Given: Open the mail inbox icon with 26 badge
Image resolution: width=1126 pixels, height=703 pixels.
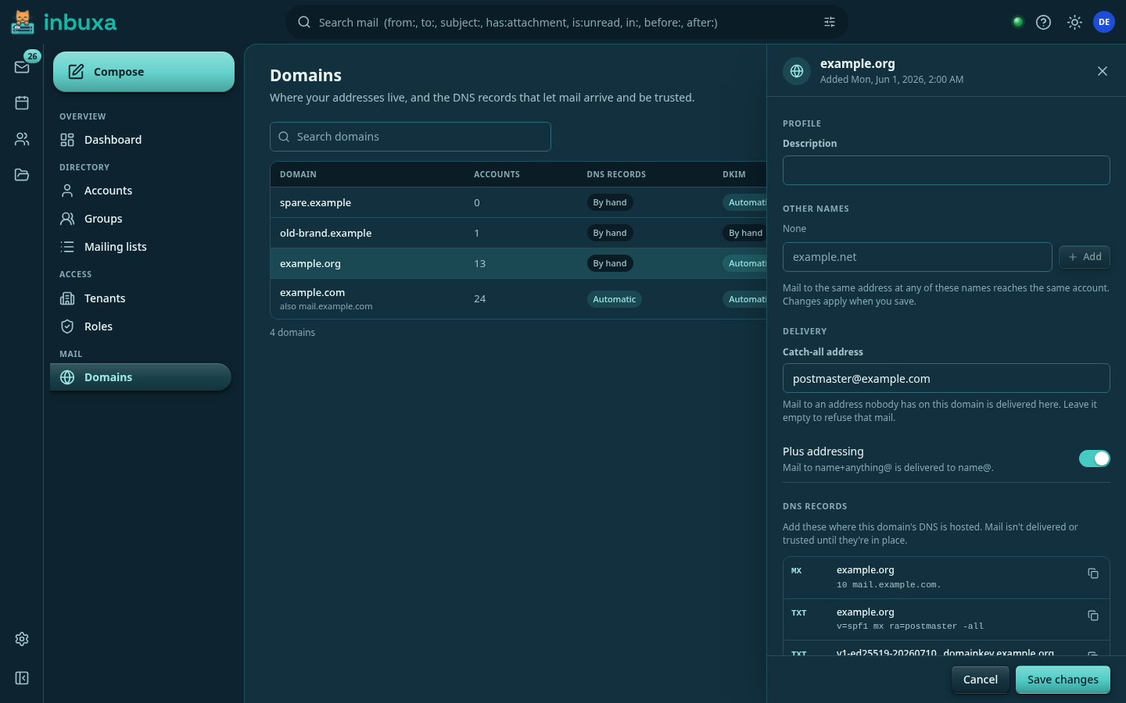Looking at the screenshot, I should [x=22, y=67].
